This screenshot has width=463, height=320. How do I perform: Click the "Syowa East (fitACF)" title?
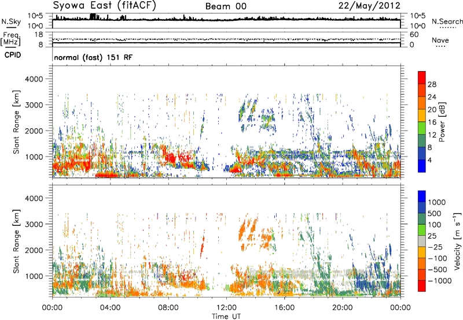105,6
